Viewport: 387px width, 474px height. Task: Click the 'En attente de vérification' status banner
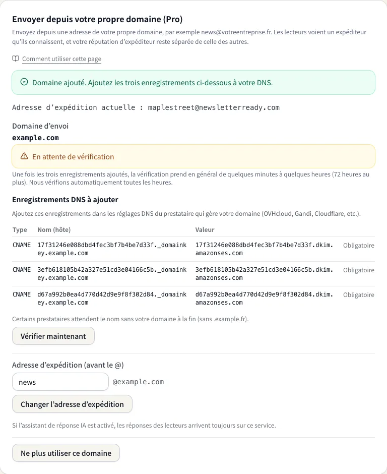pos(193,156)
